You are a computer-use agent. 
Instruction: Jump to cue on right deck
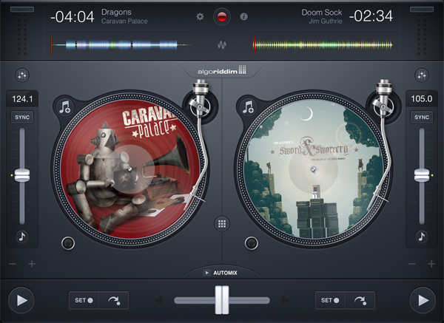tap(360, 300)
